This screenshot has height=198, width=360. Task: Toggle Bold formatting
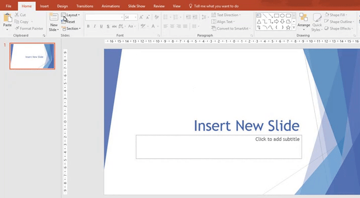[88, 27]
